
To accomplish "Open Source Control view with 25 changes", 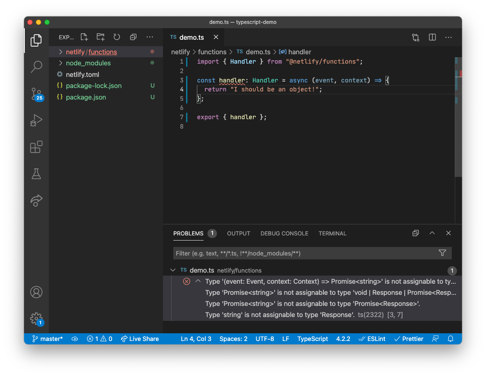I will 36,94.
